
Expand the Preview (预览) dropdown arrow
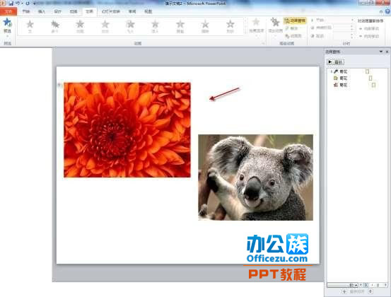(x=7, y=36)
